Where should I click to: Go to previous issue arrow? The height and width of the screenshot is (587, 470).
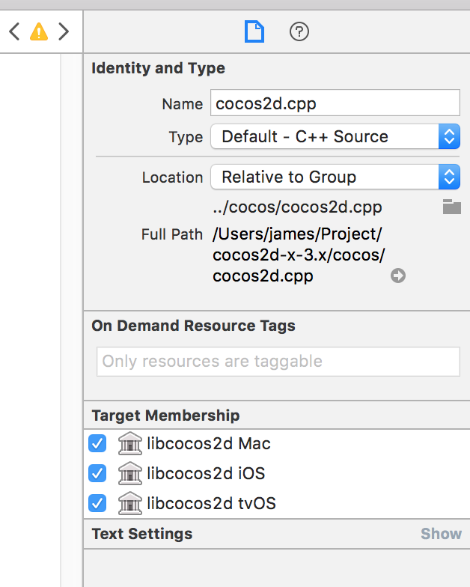point(13,31)
